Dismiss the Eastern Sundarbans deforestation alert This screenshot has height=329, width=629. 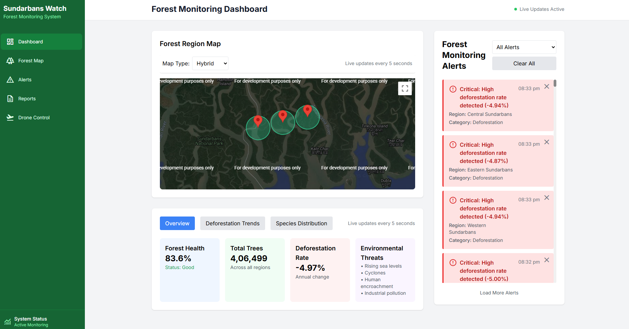[x=547, y=142]
